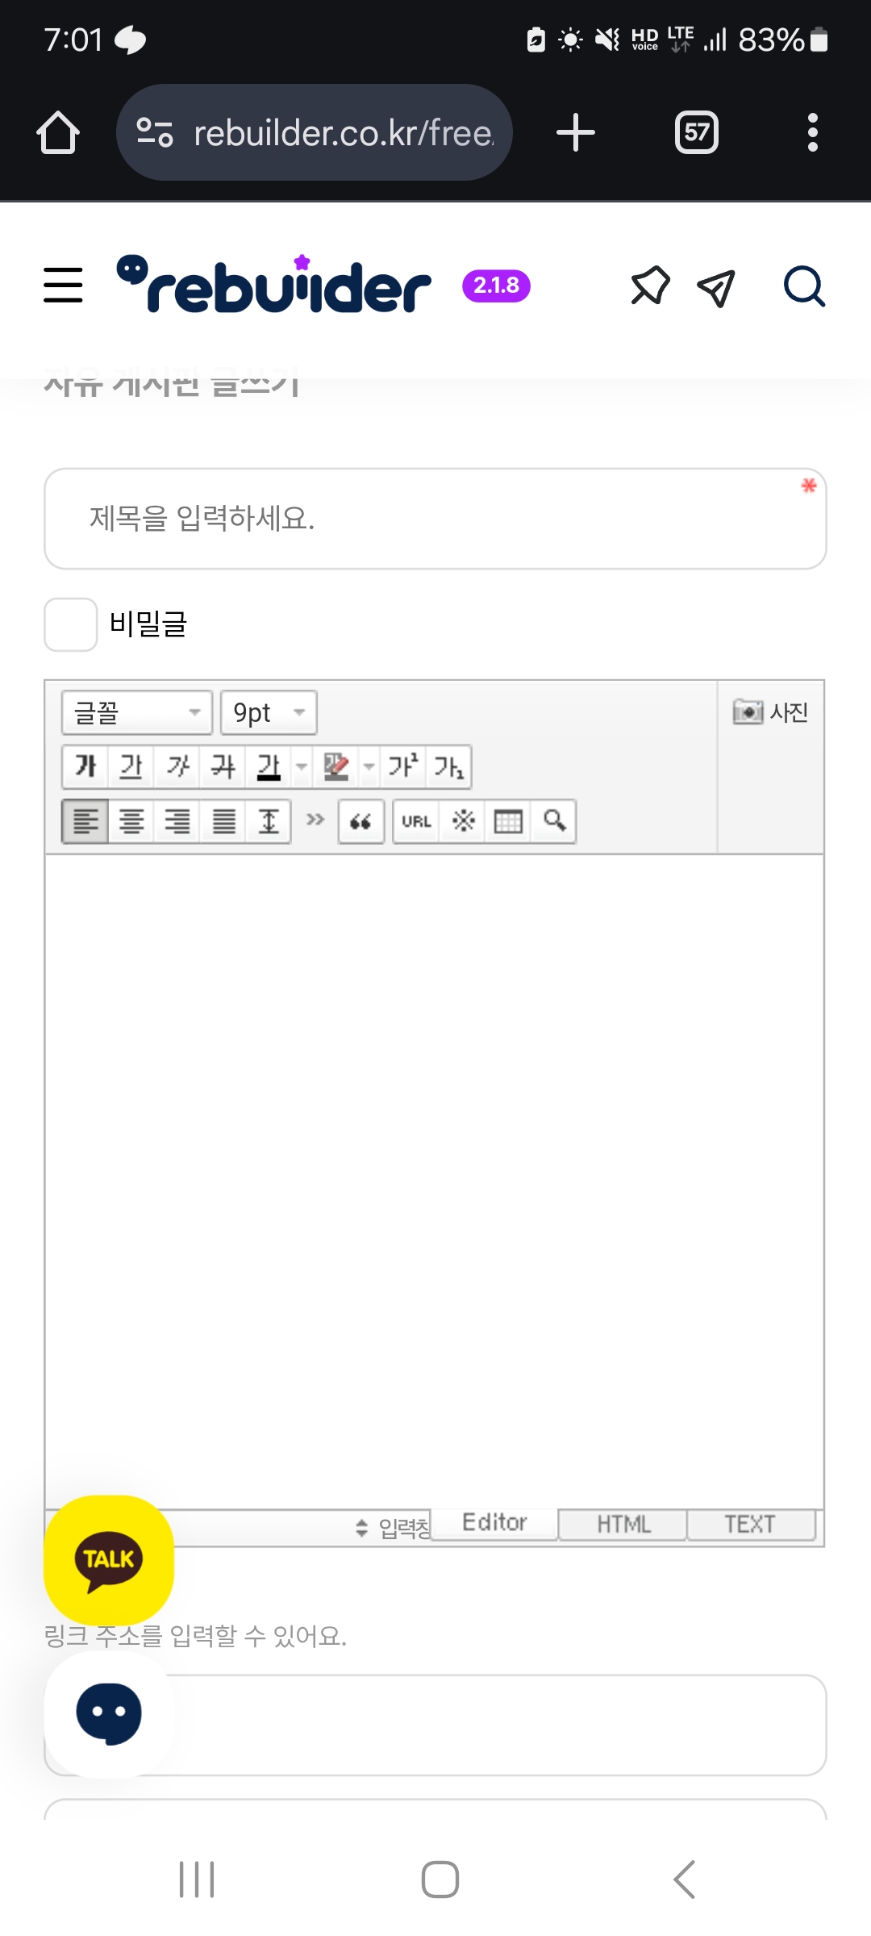The image size is (871, 1936).
Task: Tap Android recent apps button
Action: (x=197, y=1880)
